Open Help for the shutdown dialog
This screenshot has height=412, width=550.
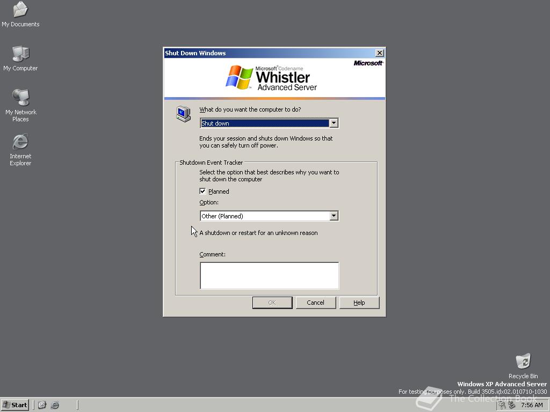pyautogui.click(x=359, y=303)
